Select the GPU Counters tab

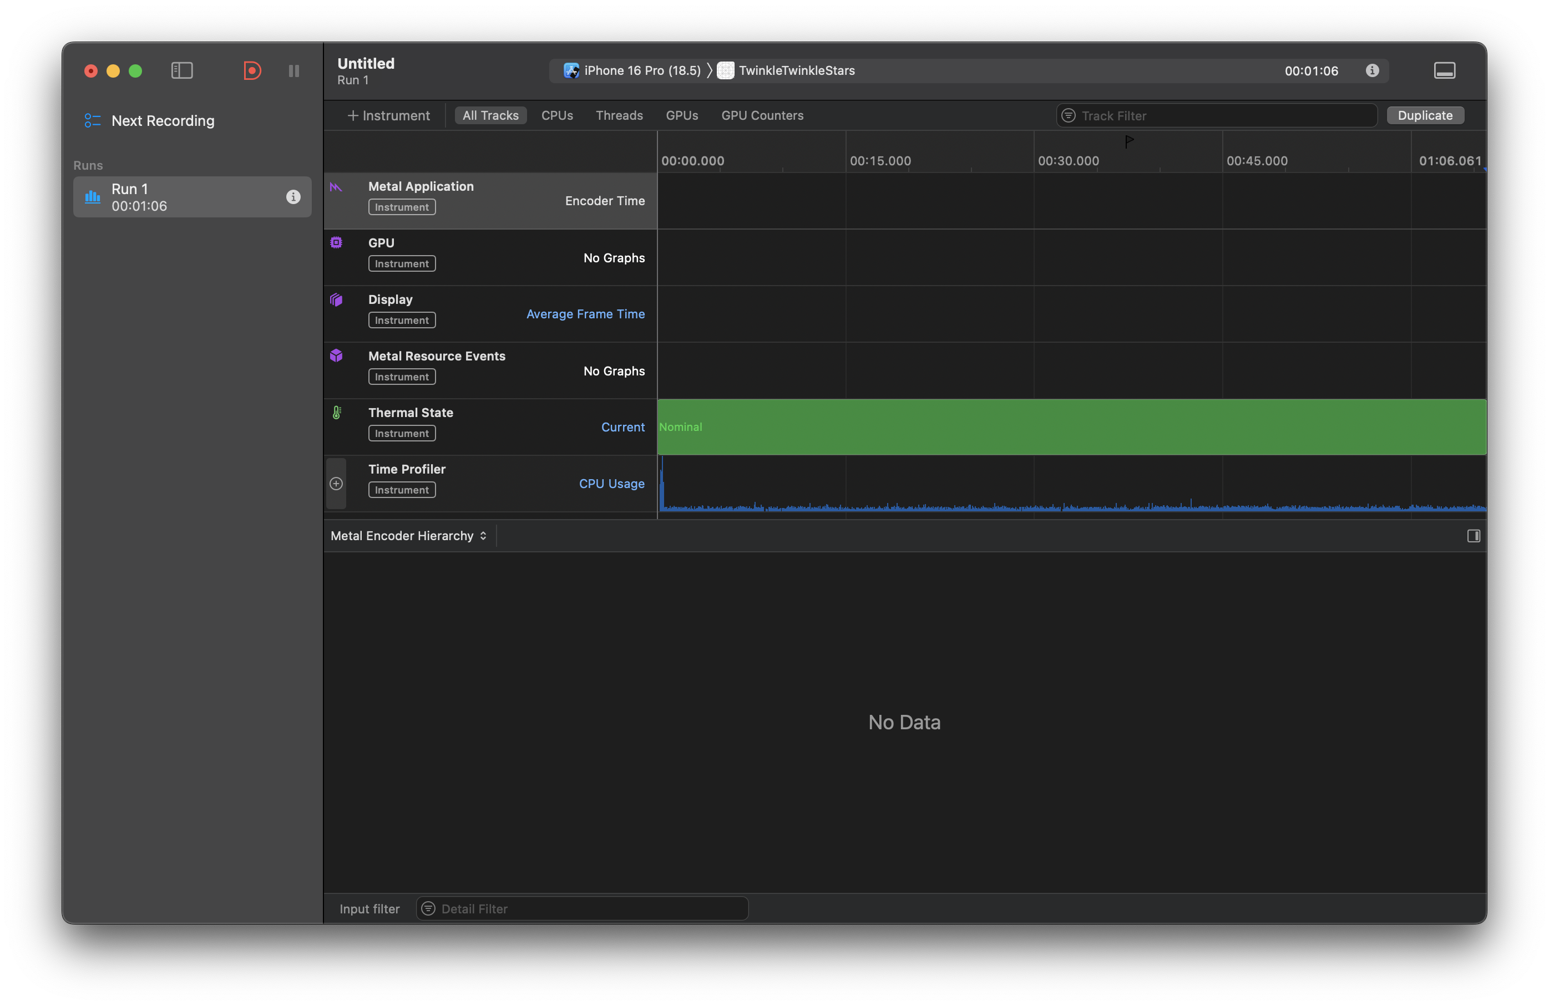(x=762, y=115)
